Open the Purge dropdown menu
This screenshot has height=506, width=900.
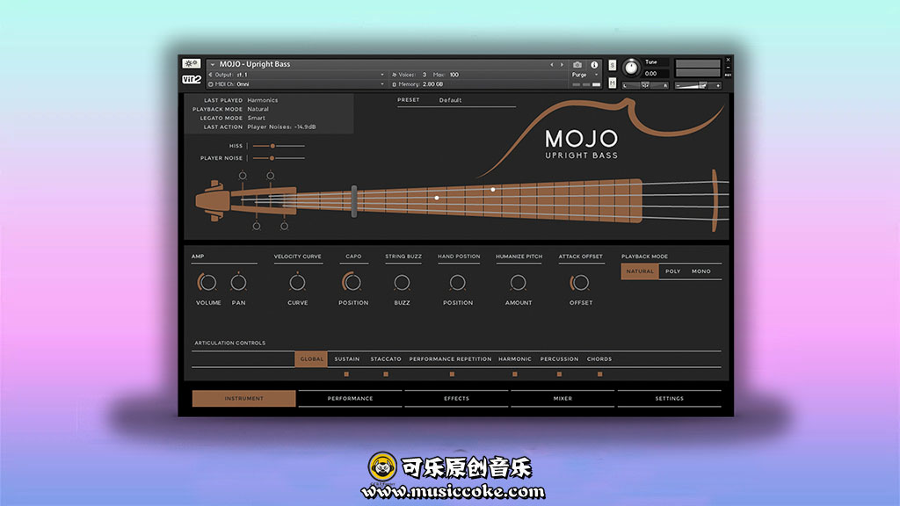(x=584, y=75)
